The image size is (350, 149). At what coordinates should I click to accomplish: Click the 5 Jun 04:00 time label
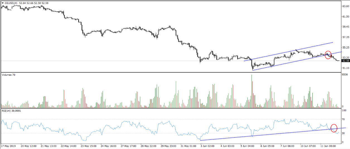pyautogui.click(x=247, y=146)
